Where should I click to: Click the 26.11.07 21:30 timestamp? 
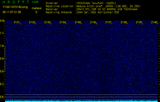click(x=12, y=12)
